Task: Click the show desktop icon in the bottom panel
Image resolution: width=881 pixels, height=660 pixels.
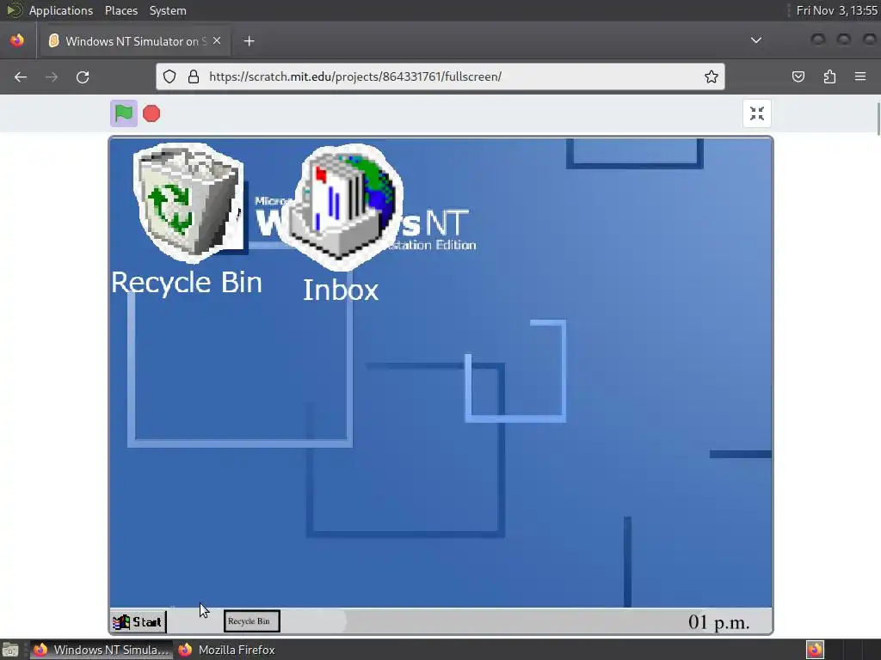Action: click(10, 650)
